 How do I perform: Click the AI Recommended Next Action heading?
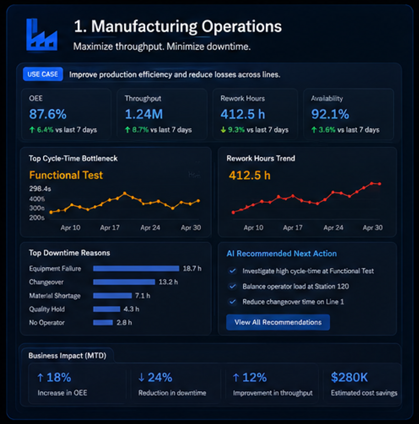[x=282, y=253]
